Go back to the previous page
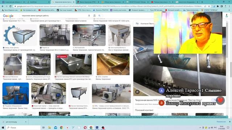Screen dimensions: 232x130 tap(3, 6)
